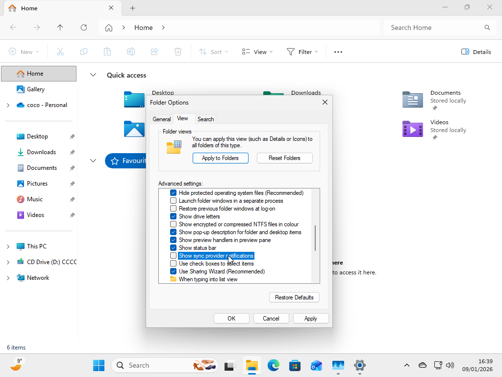Open Microsoft Edge from the taskbar
Image resolution: width=502 pixels, height=377 pixels.
point(273,365)
